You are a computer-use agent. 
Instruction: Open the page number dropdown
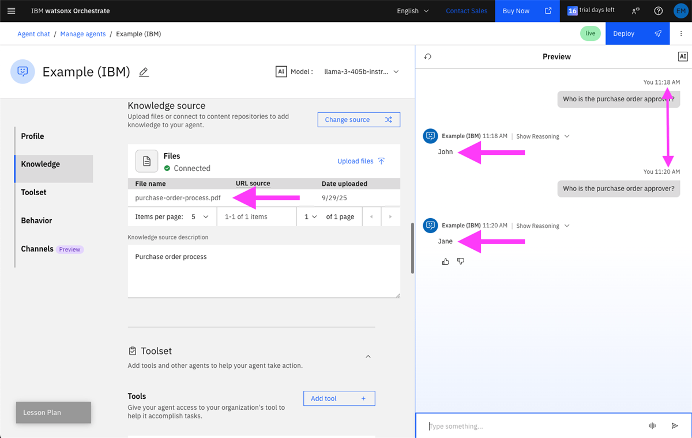point(311,217)
